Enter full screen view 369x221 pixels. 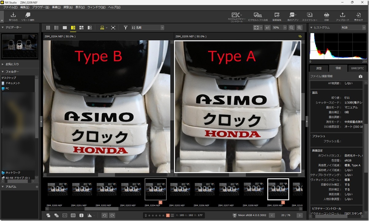[x=113, y=28]
